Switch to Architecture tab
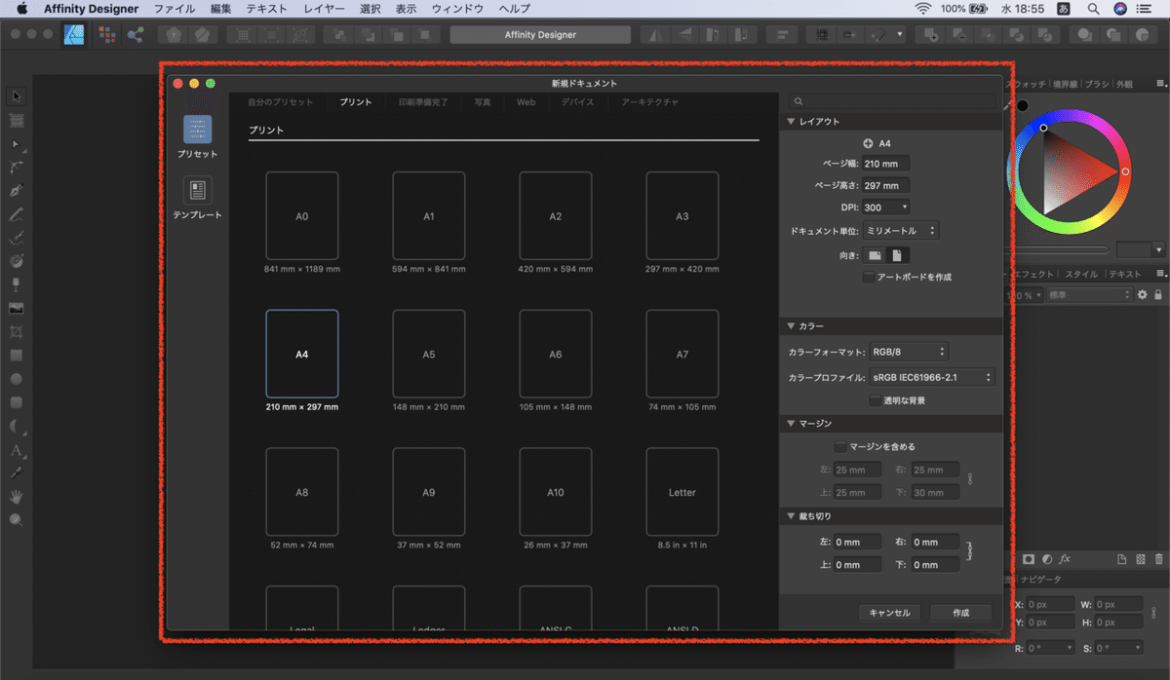Viewport: 1170px width, 680px height. [649, 102]
